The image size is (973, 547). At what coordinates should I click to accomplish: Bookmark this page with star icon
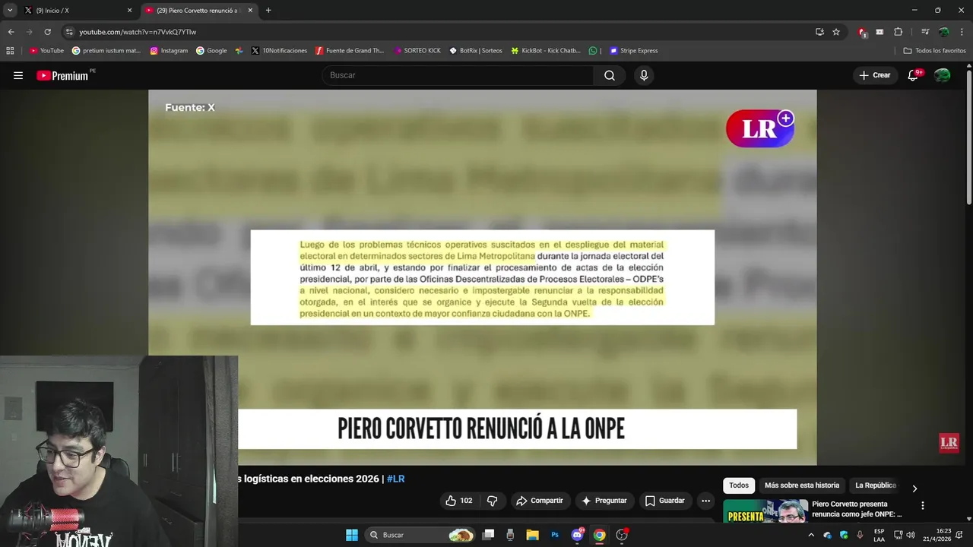click(836, 32)
